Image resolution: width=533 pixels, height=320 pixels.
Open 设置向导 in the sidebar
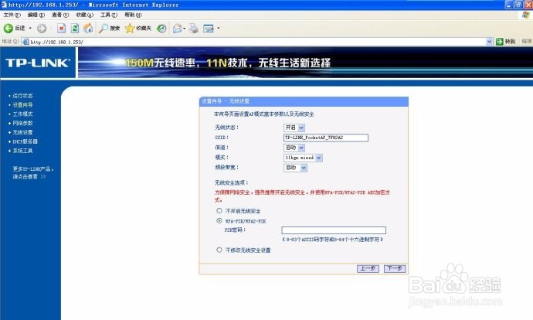(x=22, y=105)
